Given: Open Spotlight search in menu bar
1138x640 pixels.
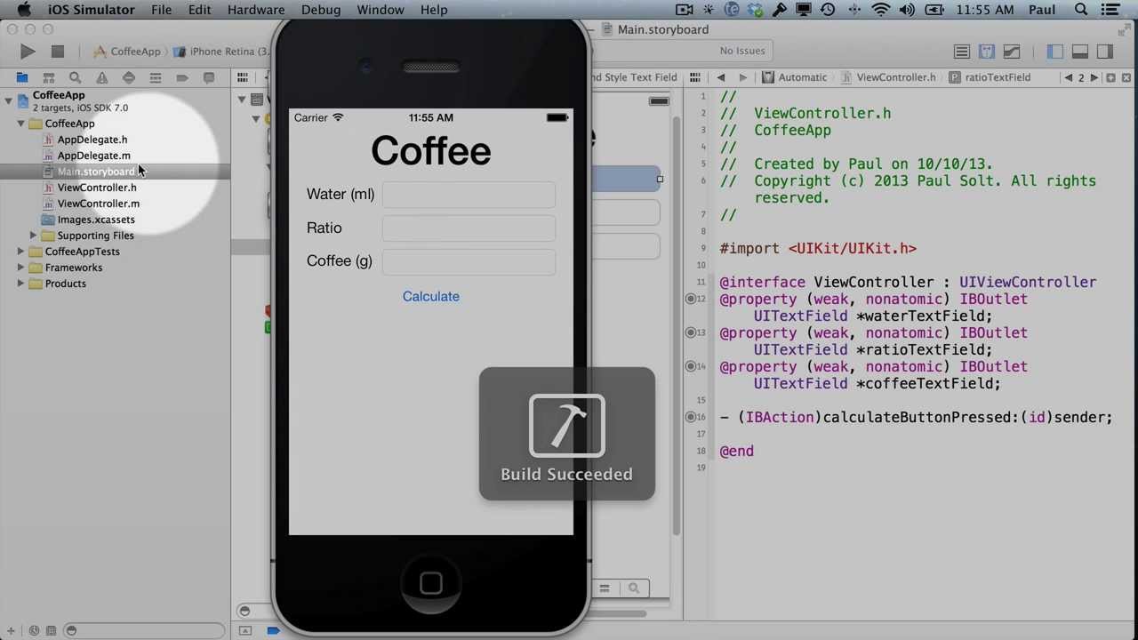Looking at the screenshot, I should (x=1081, y=10).
